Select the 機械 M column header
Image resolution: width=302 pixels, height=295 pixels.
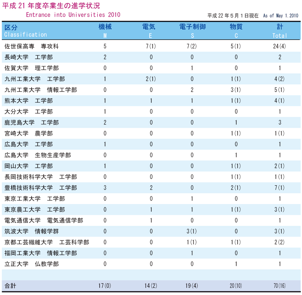105,31
